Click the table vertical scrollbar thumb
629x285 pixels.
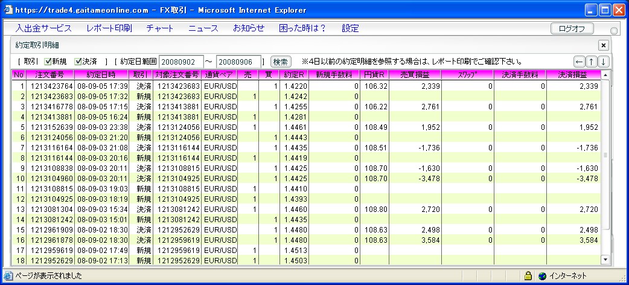(x=605, y=155)
